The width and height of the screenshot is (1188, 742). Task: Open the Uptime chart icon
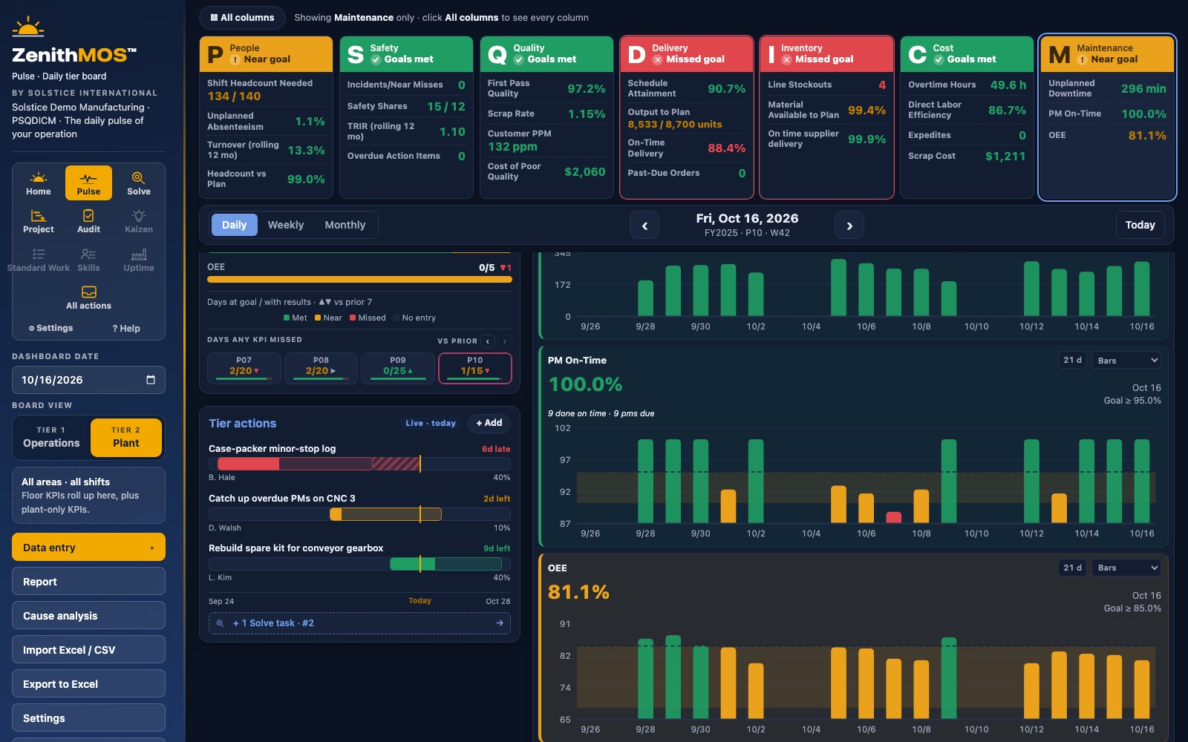(x=139, y=260)
